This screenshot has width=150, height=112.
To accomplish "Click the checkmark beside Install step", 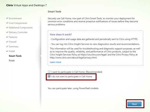I will 7,51.
